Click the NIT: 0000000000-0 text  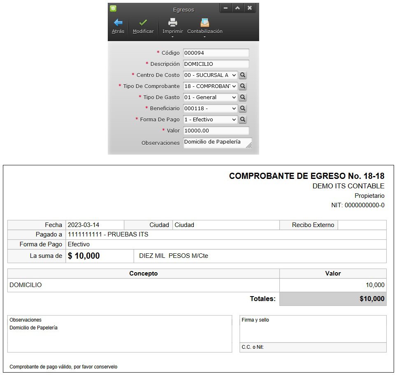click(358, 205)
